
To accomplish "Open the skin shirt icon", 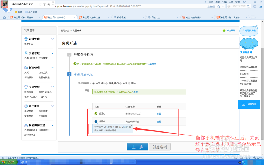I will tap(244, 2).
